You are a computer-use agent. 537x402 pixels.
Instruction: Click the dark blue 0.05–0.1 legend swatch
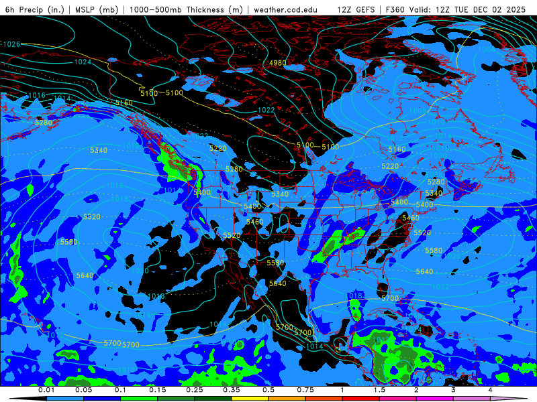[102, 399]
